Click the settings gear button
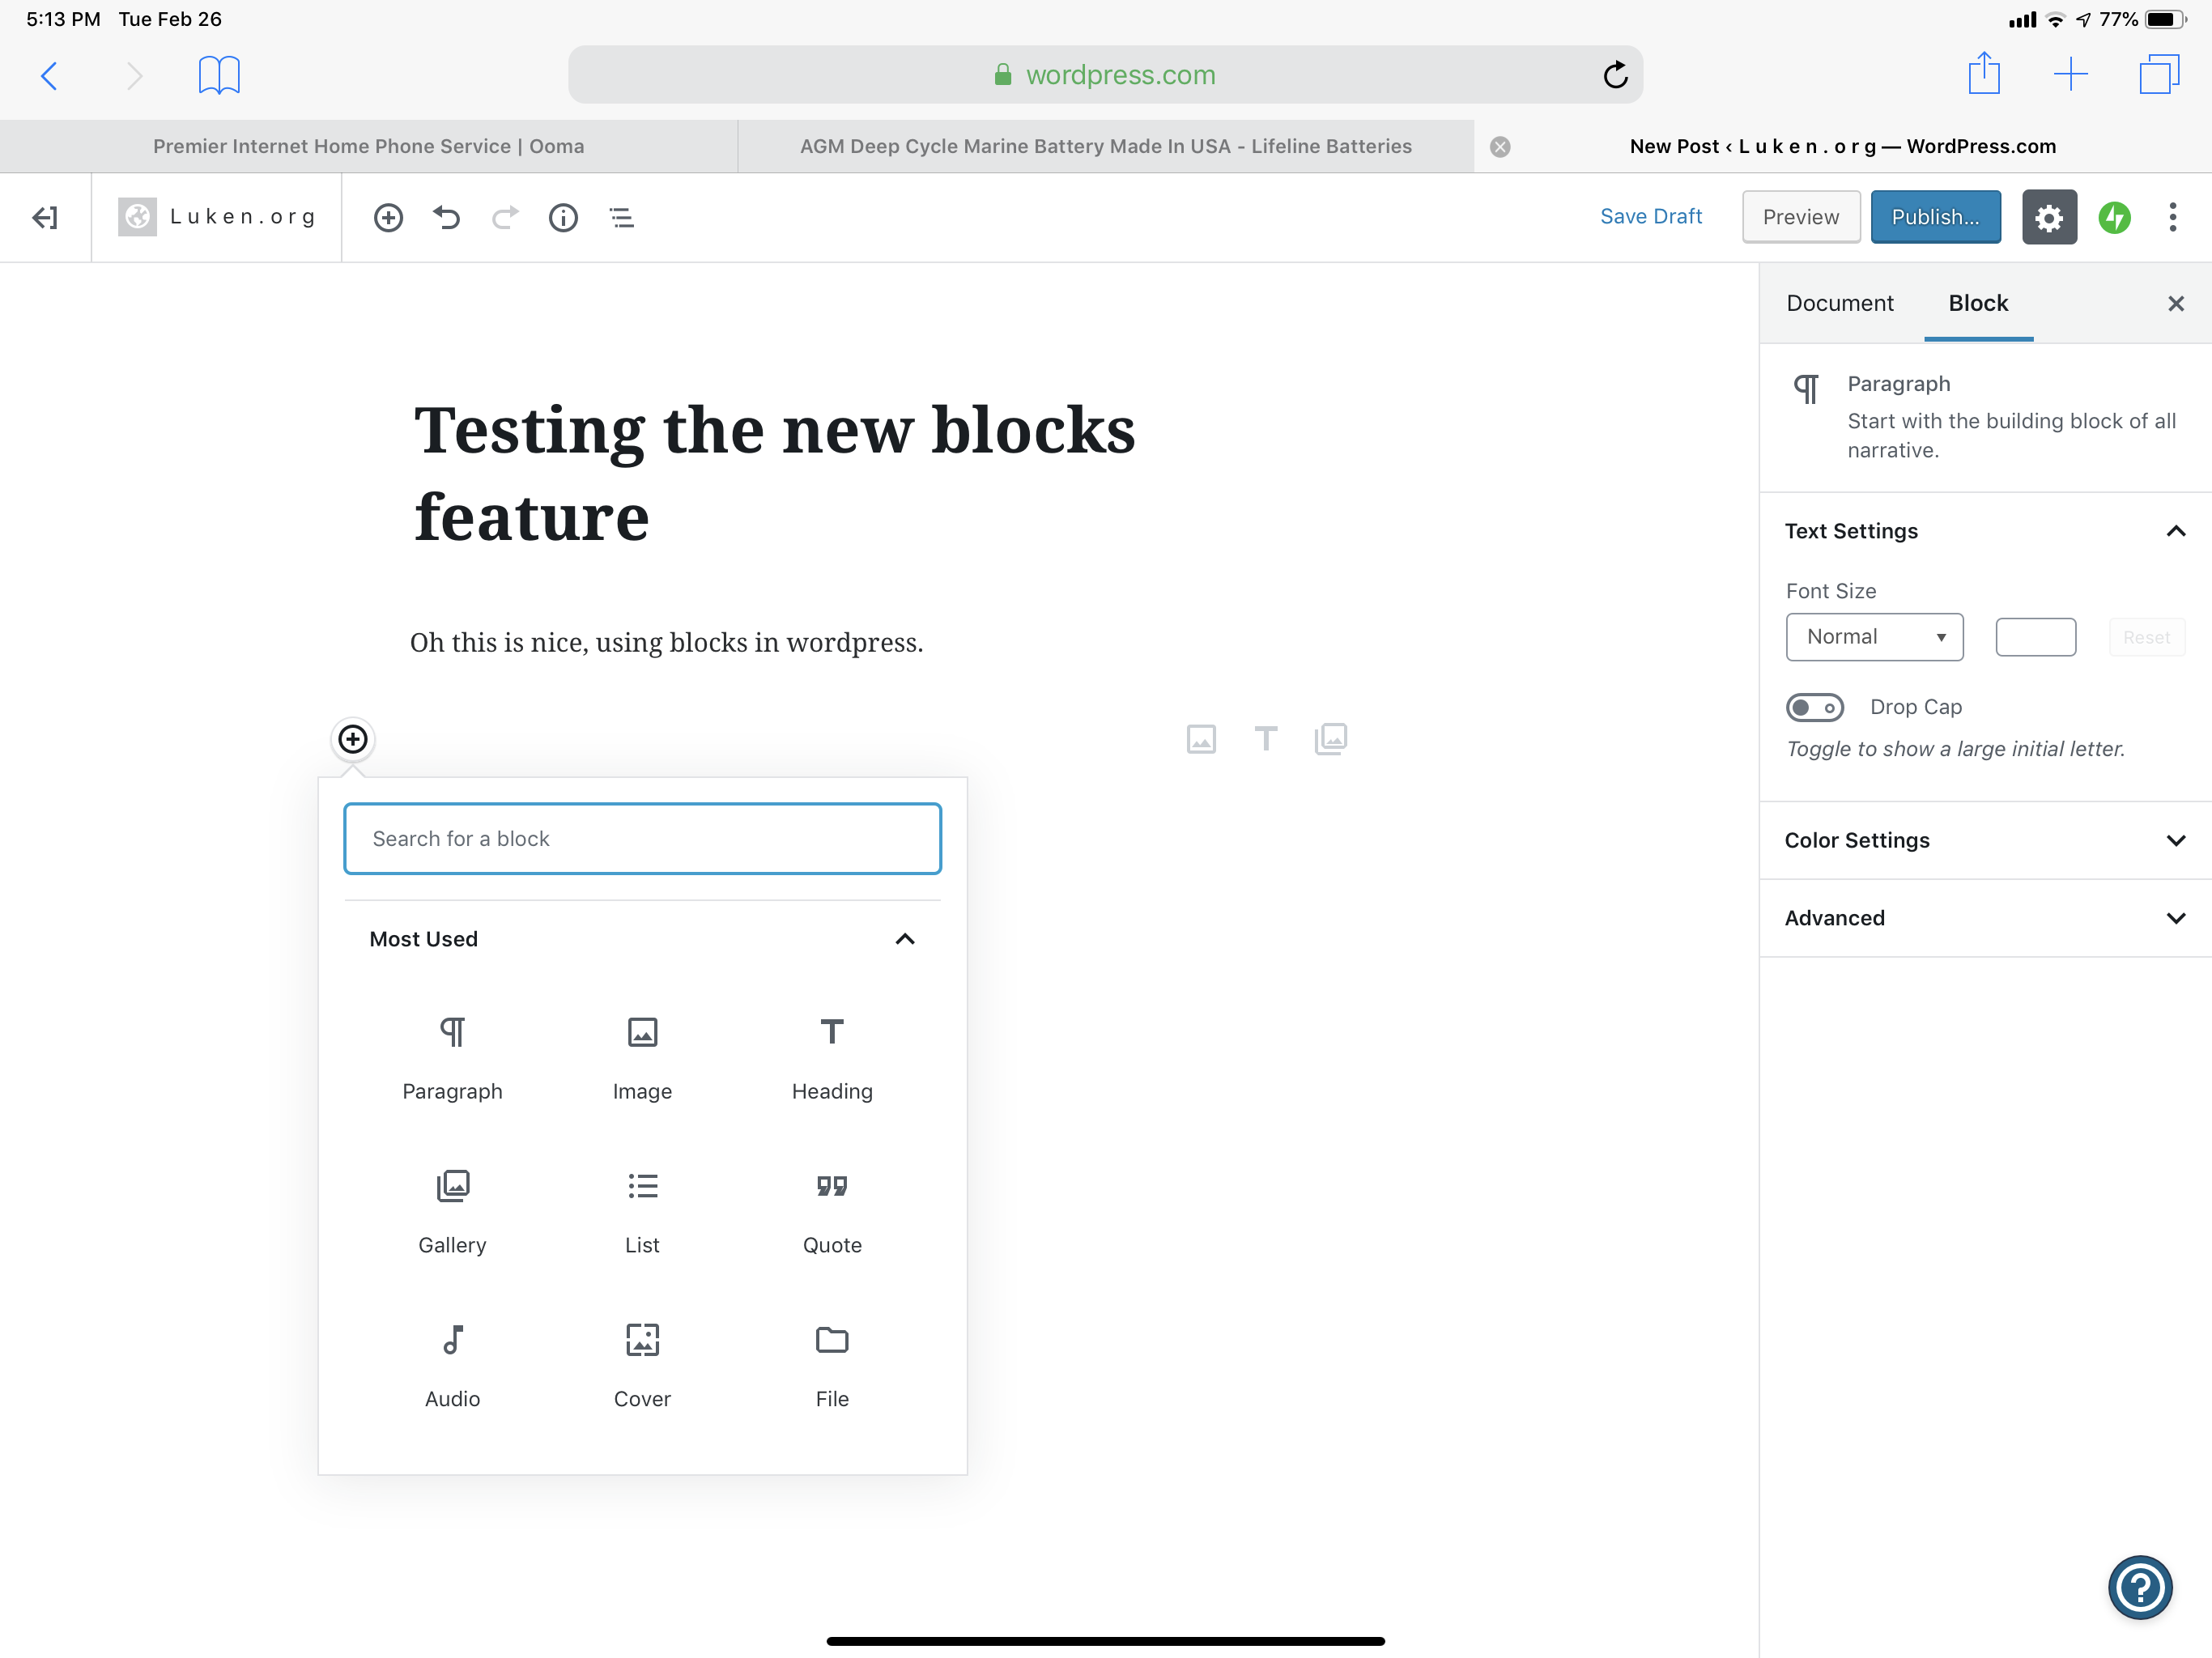This screenshot has width=2212, height=1658. [2049, 217]
